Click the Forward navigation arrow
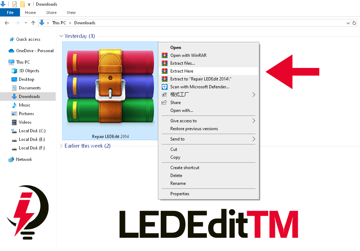Screen dimensions: 360x251 pyautogui.click(x=17, y=23)
